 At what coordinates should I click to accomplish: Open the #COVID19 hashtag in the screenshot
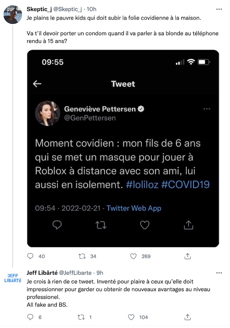[186, 185]
